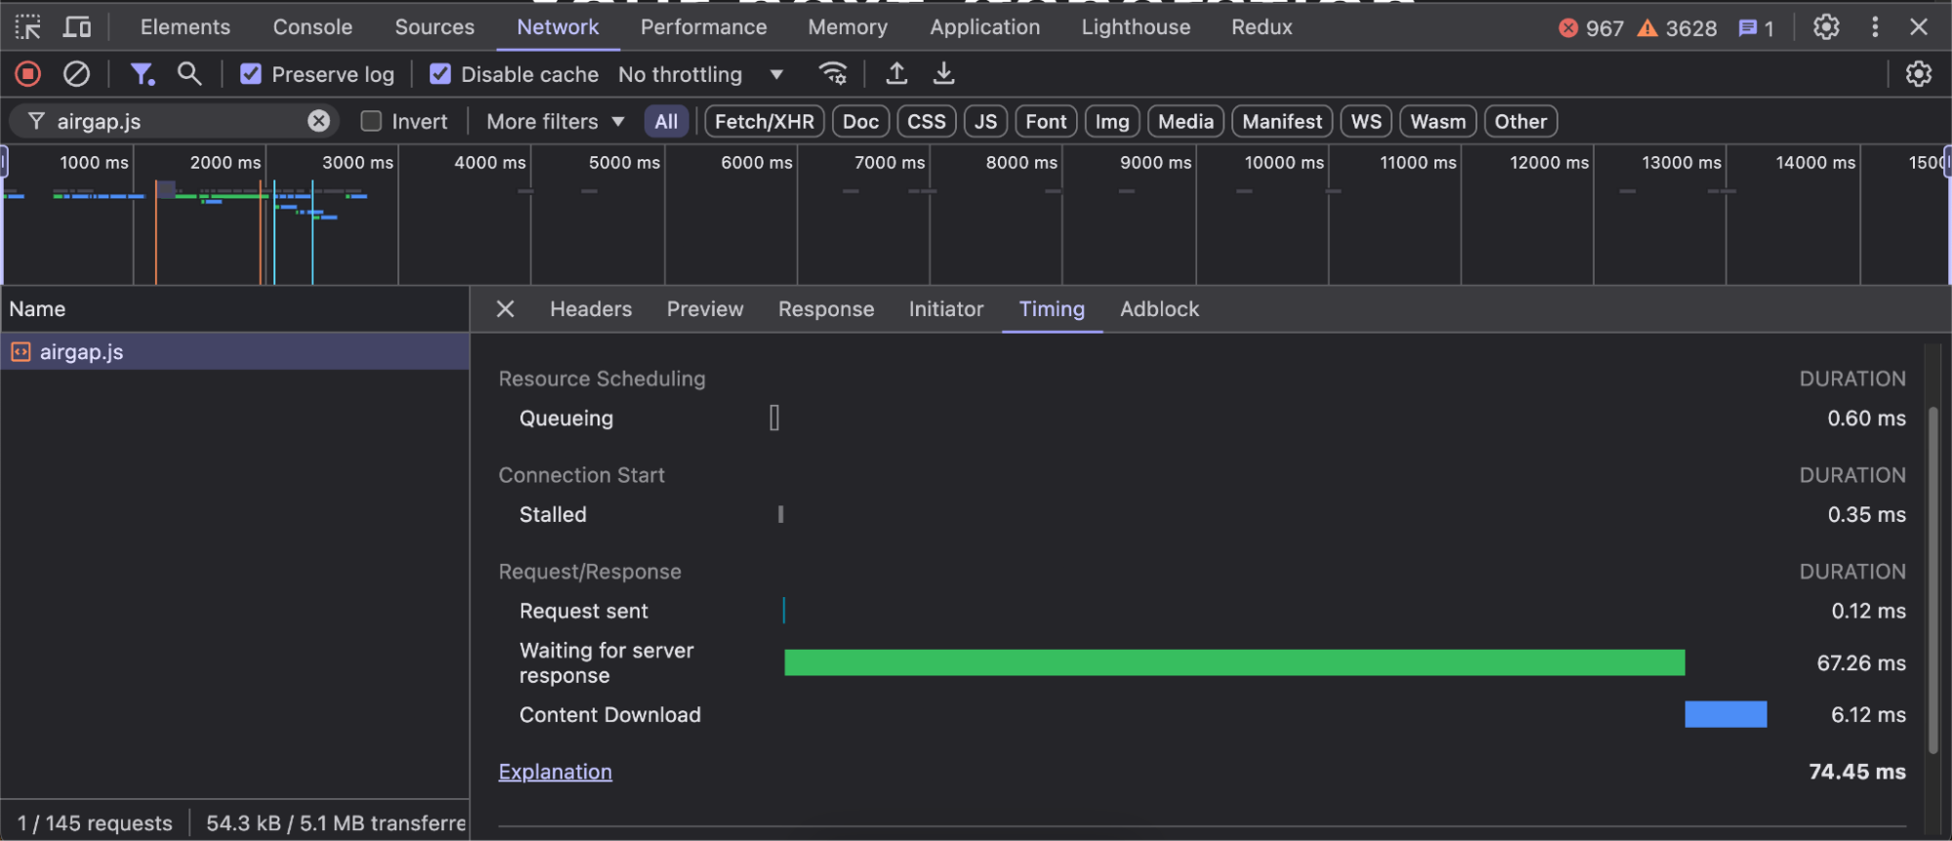Switch to the Sources panel
1952x841 pixels.
pos(435,26)
